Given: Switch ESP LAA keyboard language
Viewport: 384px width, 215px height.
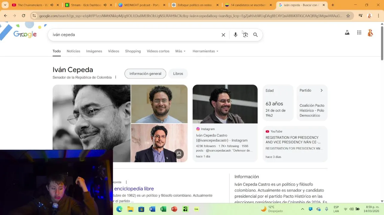Looking at the screenshot, I should coord(336,209).
